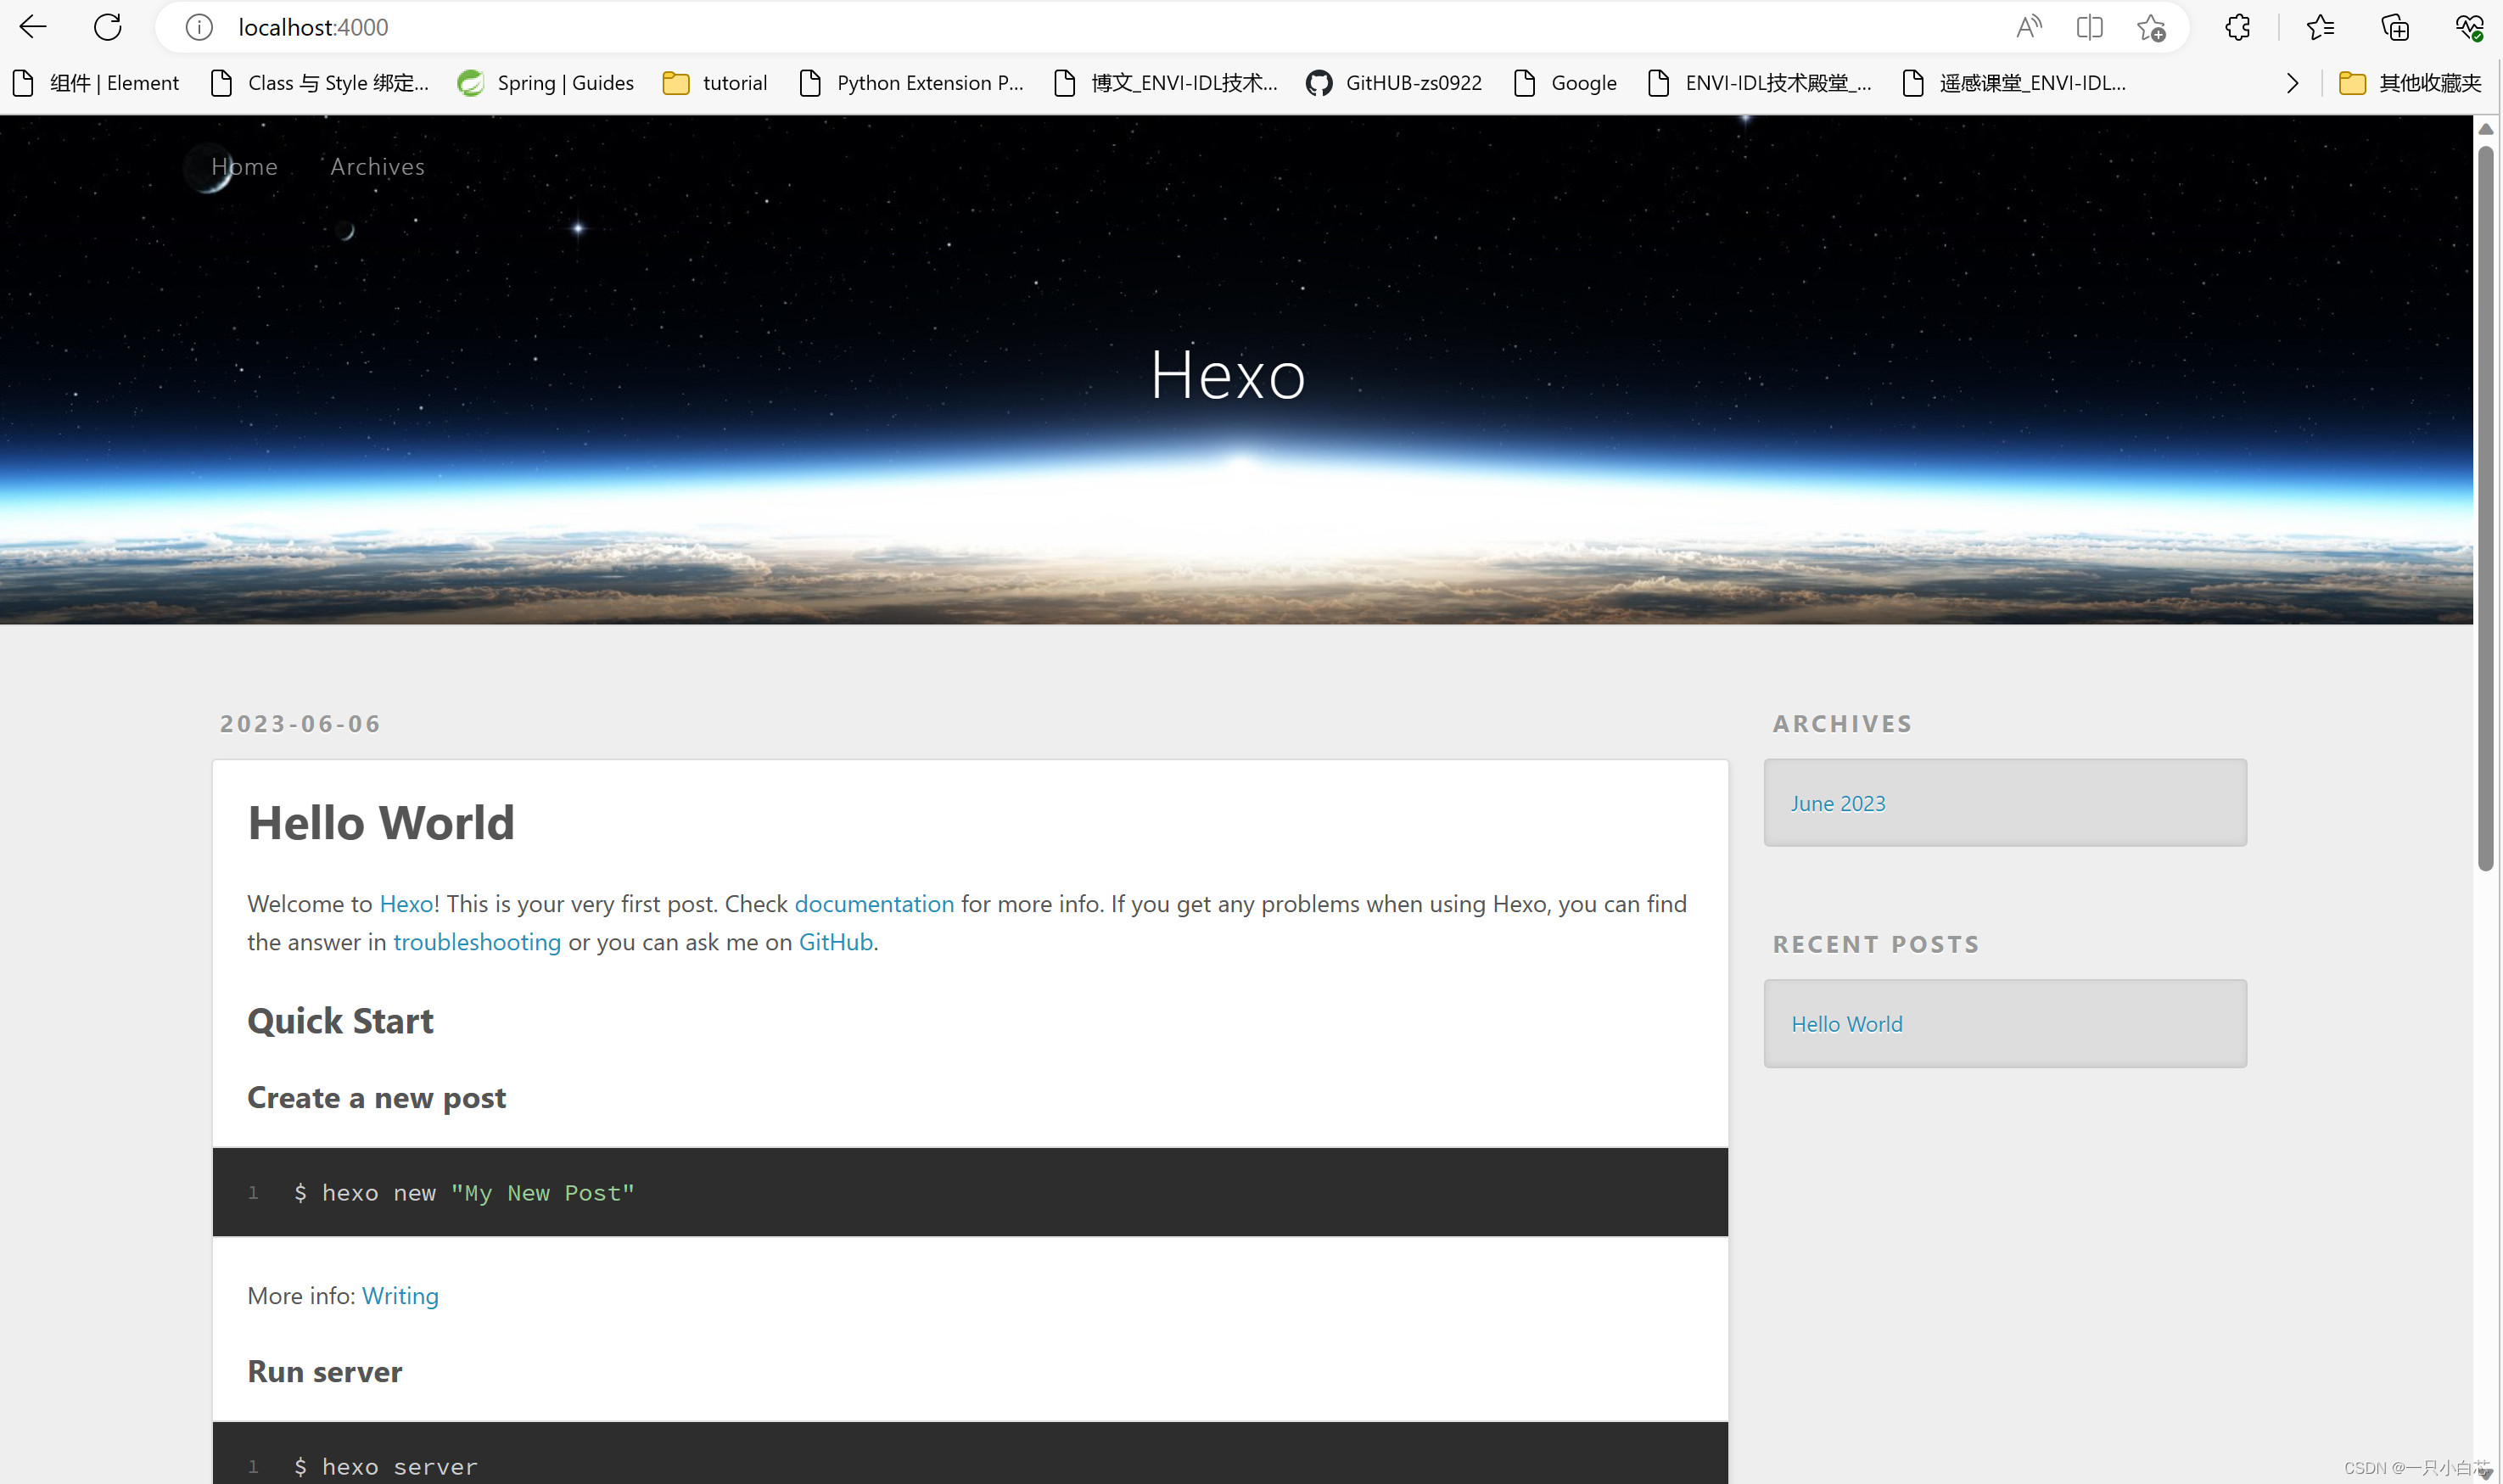This screenshot has width=2503, height=1484.
Task: Expand the bookmarks overflow chevron
Action: click(x=2292, y=83)
